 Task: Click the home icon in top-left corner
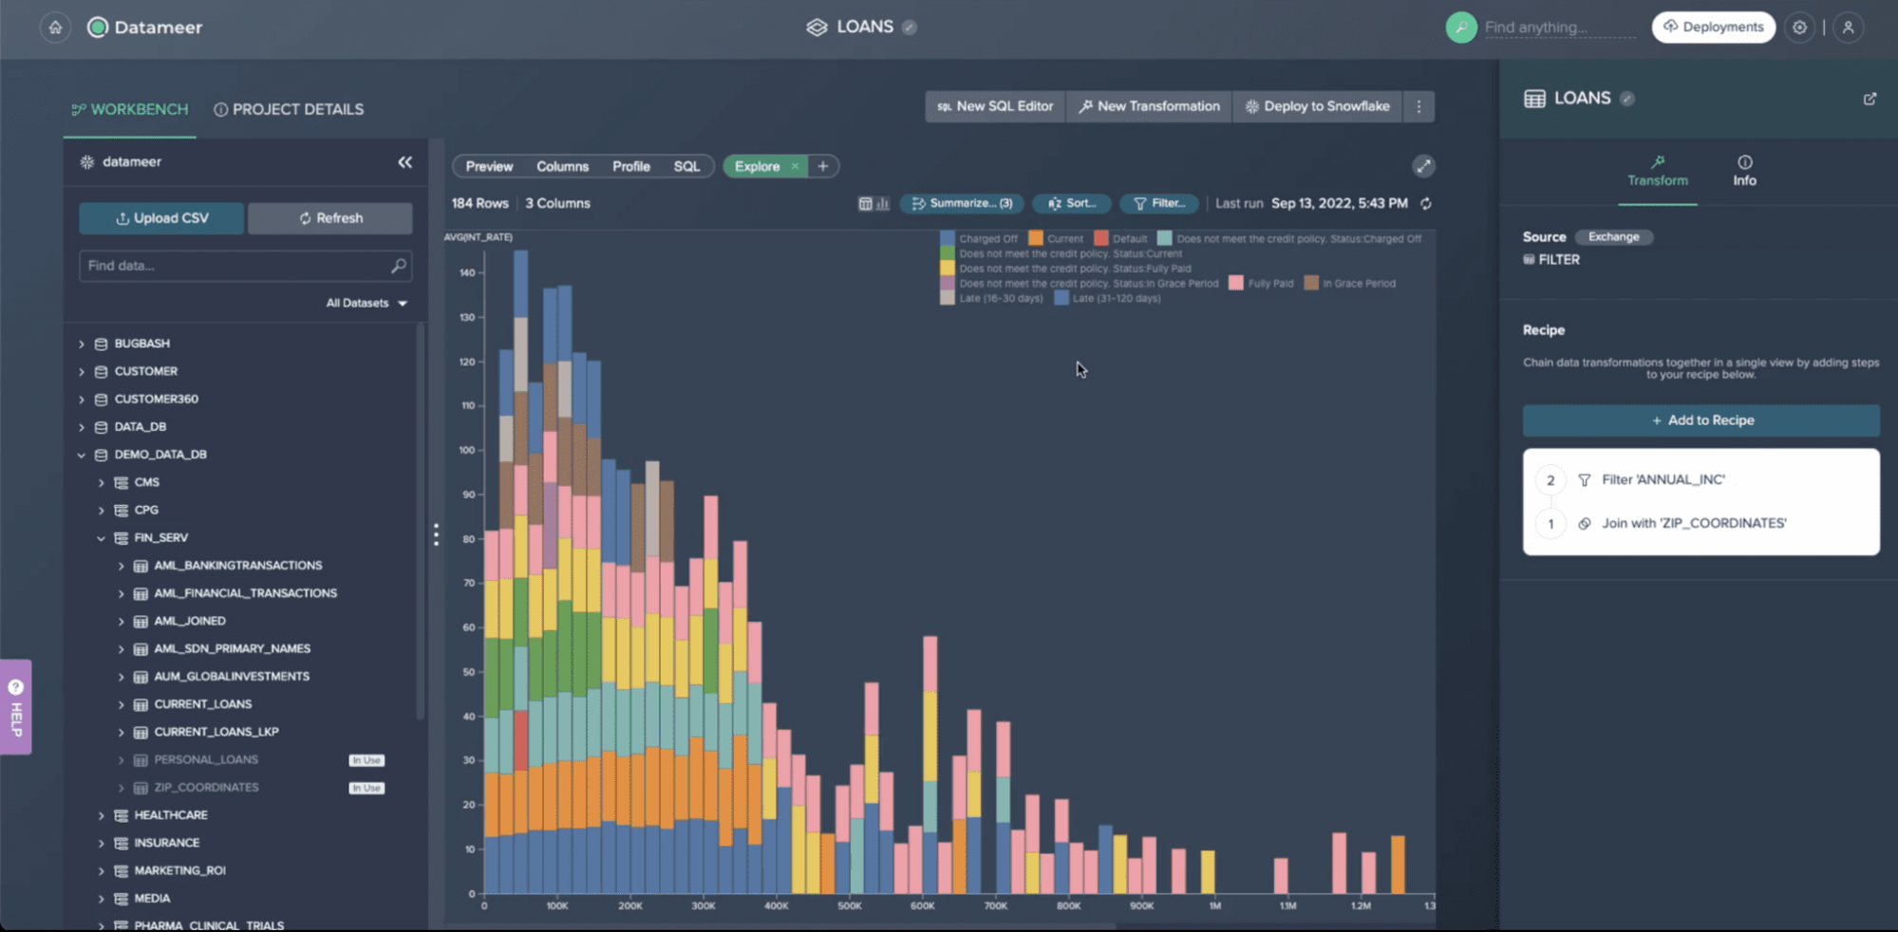pyautogui.click(x=54, y=27)
